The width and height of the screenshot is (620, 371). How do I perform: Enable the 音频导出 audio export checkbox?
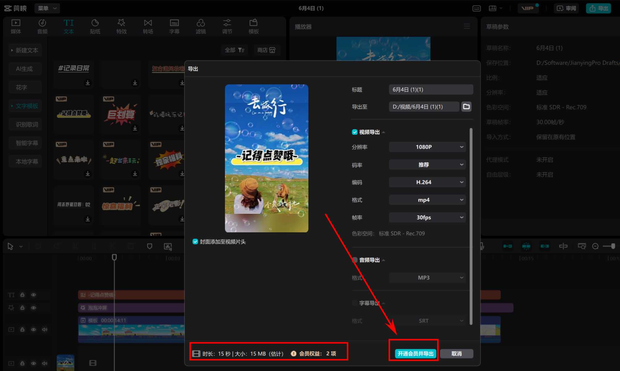(355, 260)
